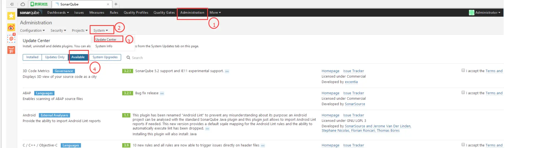Screen dimensions: 544x148
Task: Open Homepage link for ABAP
Action: [330, 93]
